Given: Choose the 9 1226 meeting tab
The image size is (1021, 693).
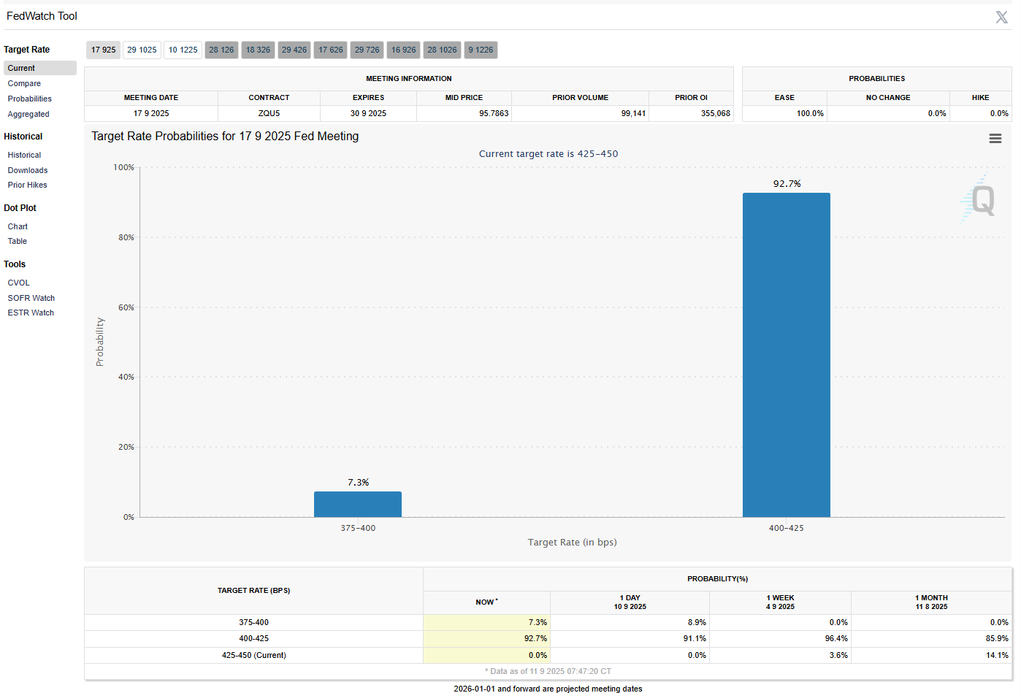Looking at the screenshot, I should [481, 50].
